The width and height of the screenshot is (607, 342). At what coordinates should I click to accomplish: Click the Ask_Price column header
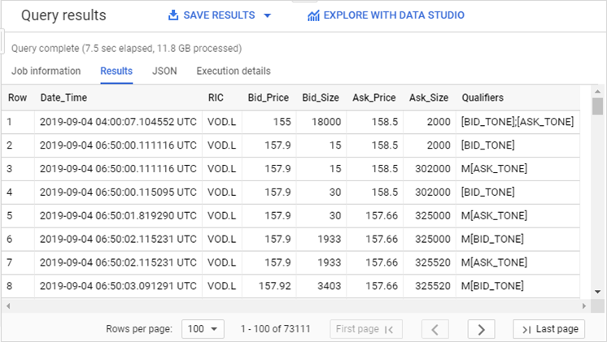(x=374, y=97)
